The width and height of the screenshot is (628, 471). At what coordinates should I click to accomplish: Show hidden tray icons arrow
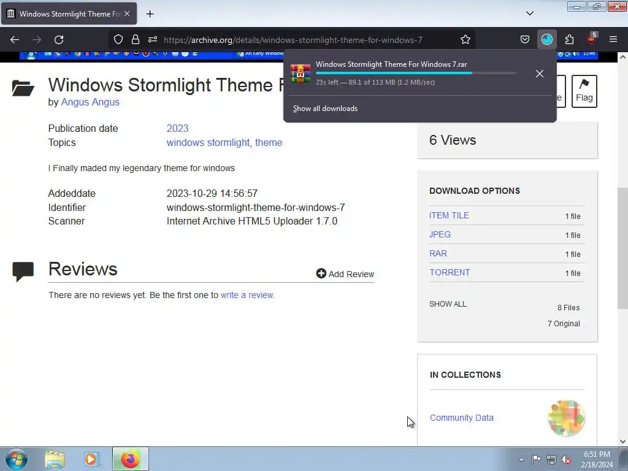521,459
